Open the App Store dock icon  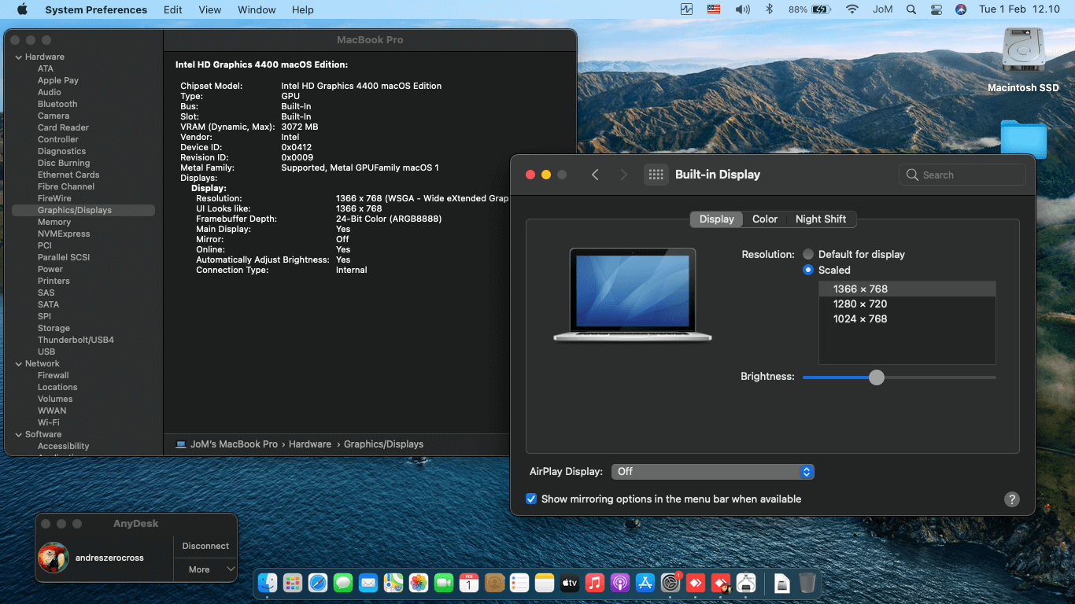coord(645,583)
